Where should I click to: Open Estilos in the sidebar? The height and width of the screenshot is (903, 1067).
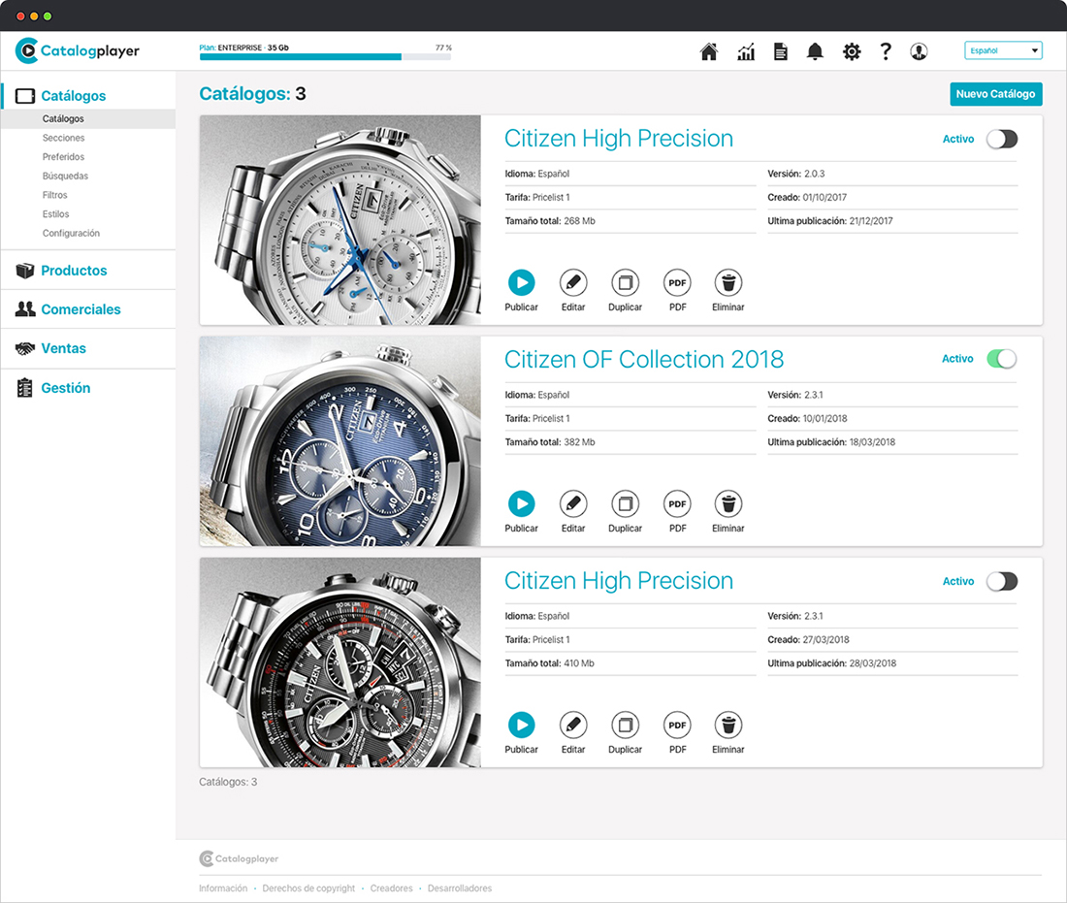56,213
